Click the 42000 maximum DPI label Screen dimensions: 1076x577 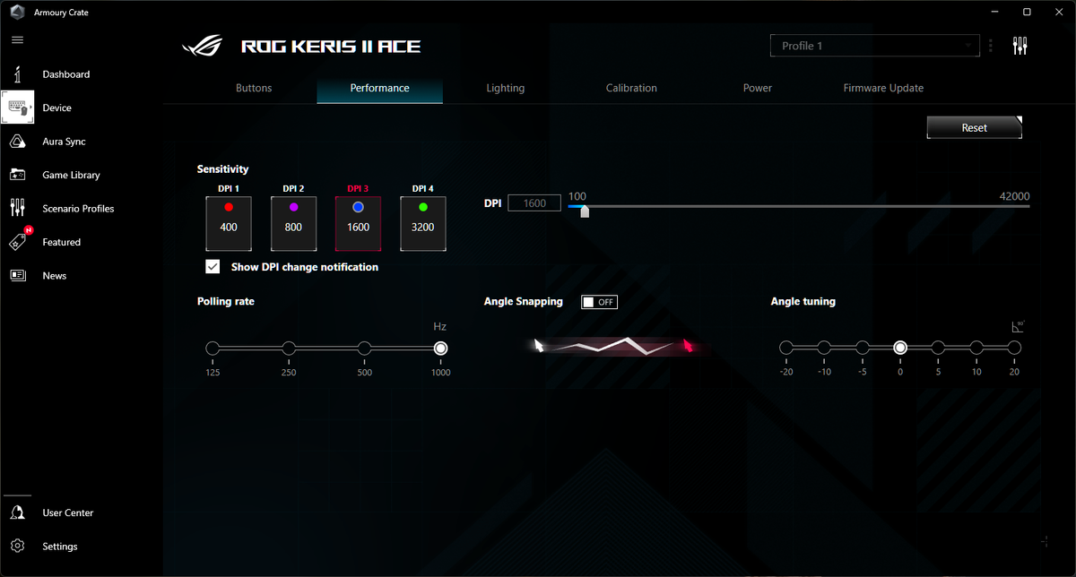coord(1014,196)
